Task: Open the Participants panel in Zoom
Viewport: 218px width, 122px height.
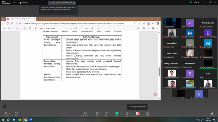Action: pyautogui.click(x=85, y=114)
